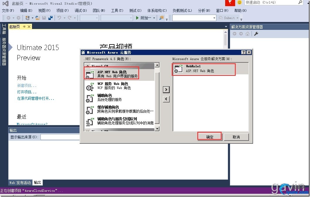Expand the undo history dropdown arrow
Image resolution: width=310 pixels, height=197 pixels.
point(65,18)
